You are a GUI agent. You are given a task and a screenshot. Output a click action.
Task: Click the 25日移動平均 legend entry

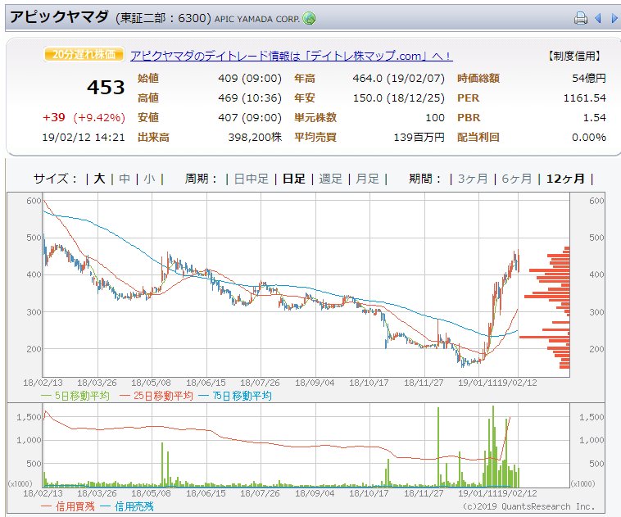pos(156,396)
